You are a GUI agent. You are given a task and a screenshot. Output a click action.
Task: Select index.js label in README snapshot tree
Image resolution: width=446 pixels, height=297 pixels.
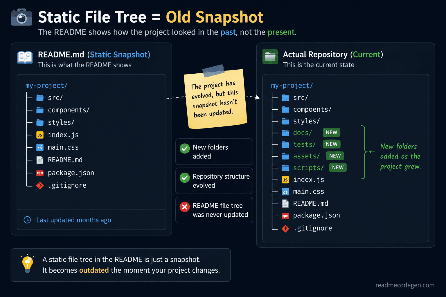[x=63, y=135]
